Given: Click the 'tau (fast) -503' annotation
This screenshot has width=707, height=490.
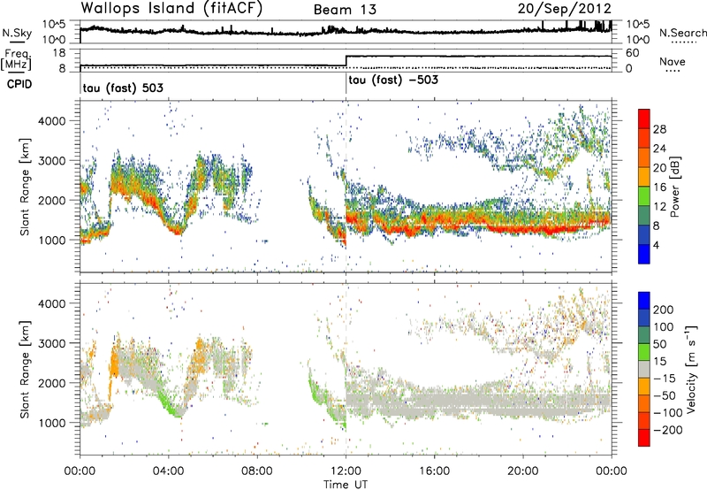Looking at the screenshot, I should coord(393,80).
